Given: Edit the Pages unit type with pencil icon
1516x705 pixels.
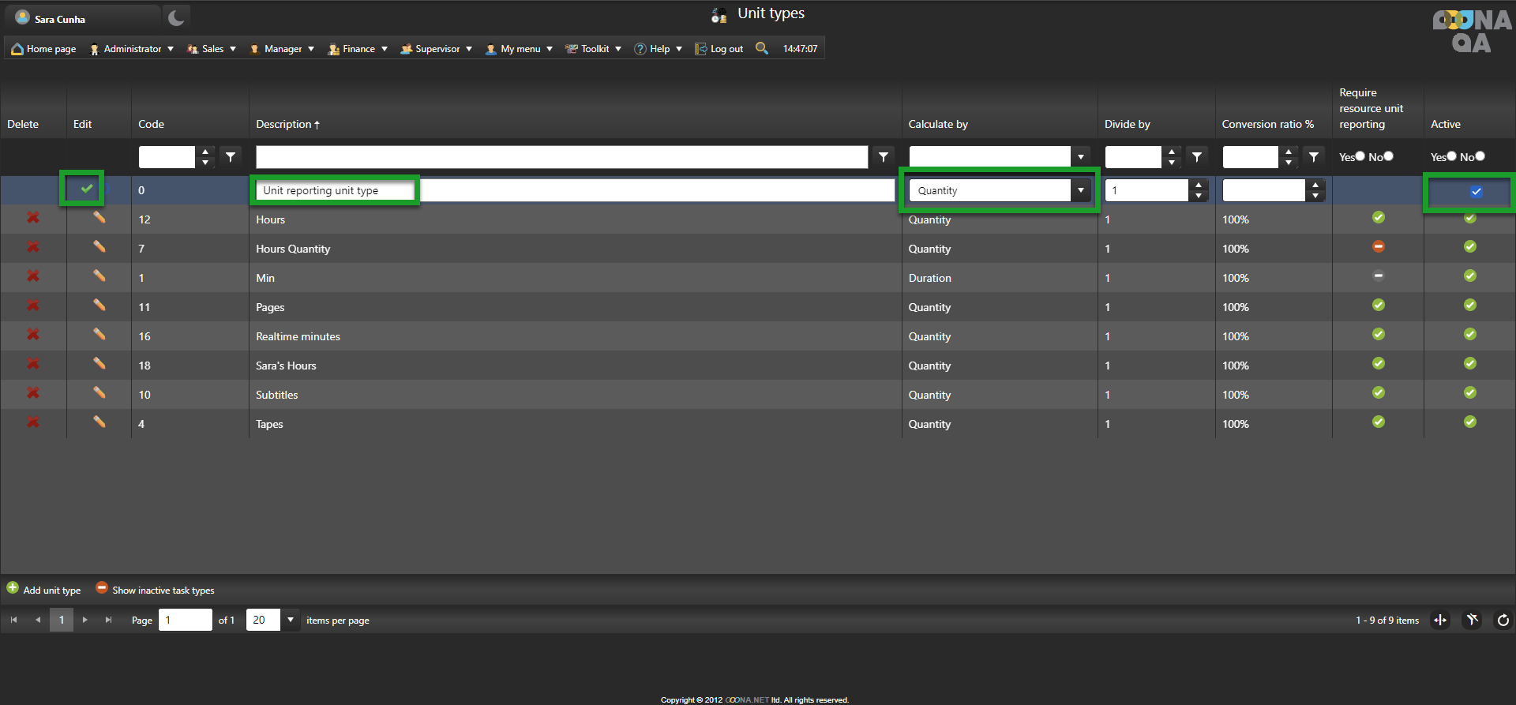Looking at the screenshot, I should (x=99, y=306).
